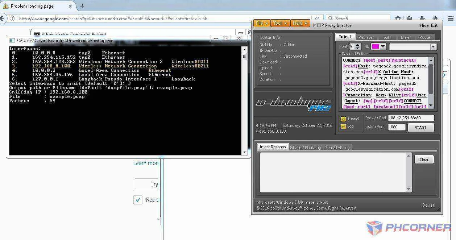Click the Try Again button on the error page
Image resolution: width=456 pixels, height=240 pixels.
click(146, 184)
